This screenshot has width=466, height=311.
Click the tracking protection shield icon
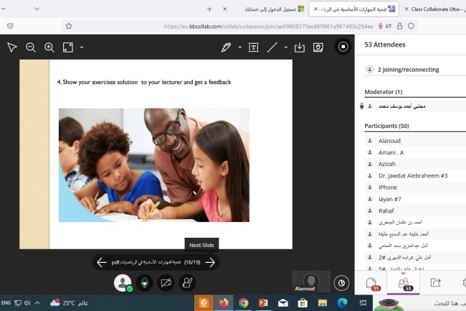click(x=411, y=26)
